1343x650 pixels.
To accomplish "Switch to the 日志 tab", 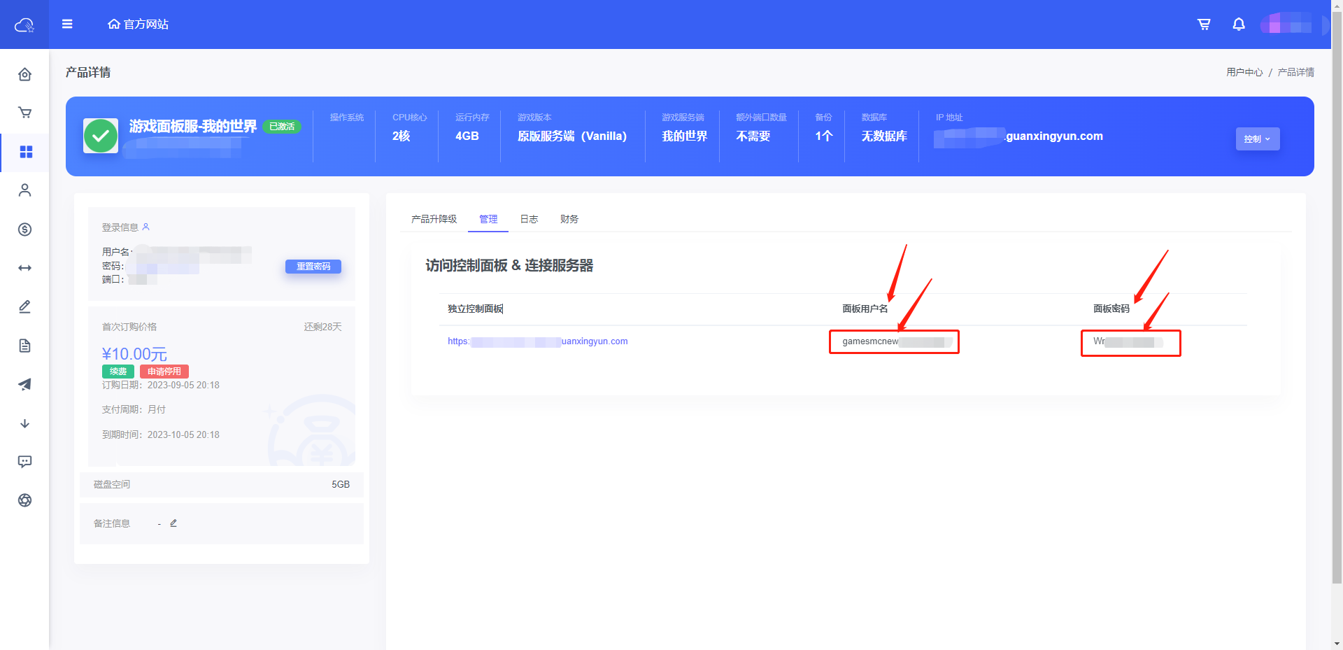I will coord(529,219).
